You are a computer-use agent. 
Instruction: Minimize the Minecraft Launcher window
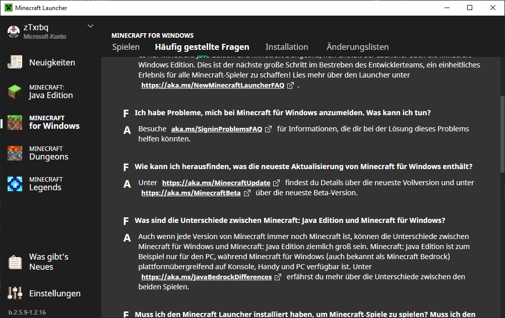tap(447, 8)
